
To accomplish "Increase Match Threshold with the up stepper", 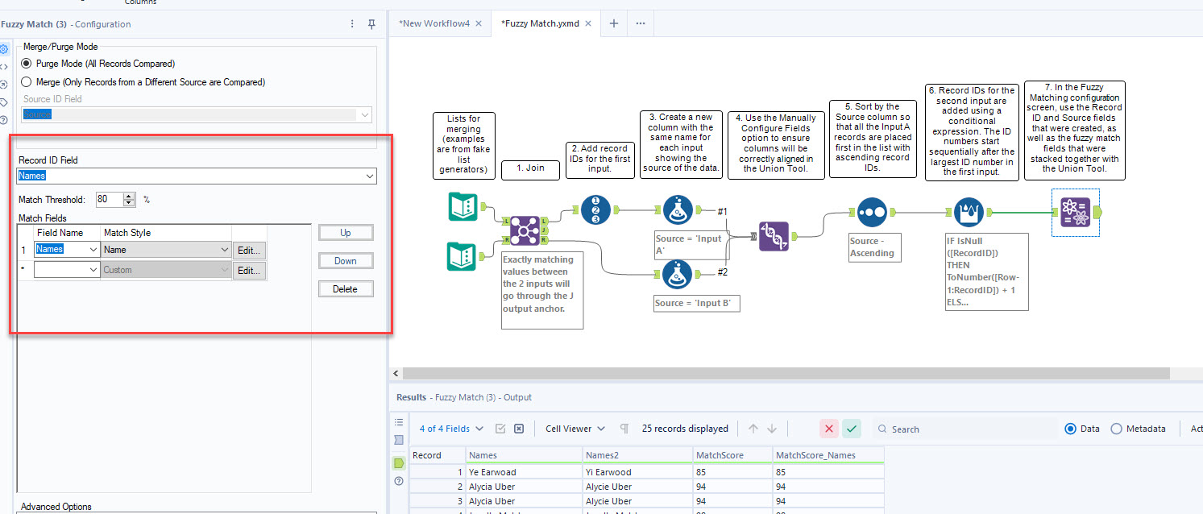I will pos(129,196).
